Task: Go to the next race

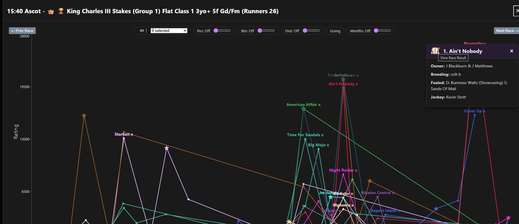Action: pyautogui.click(x=506, y=31)
